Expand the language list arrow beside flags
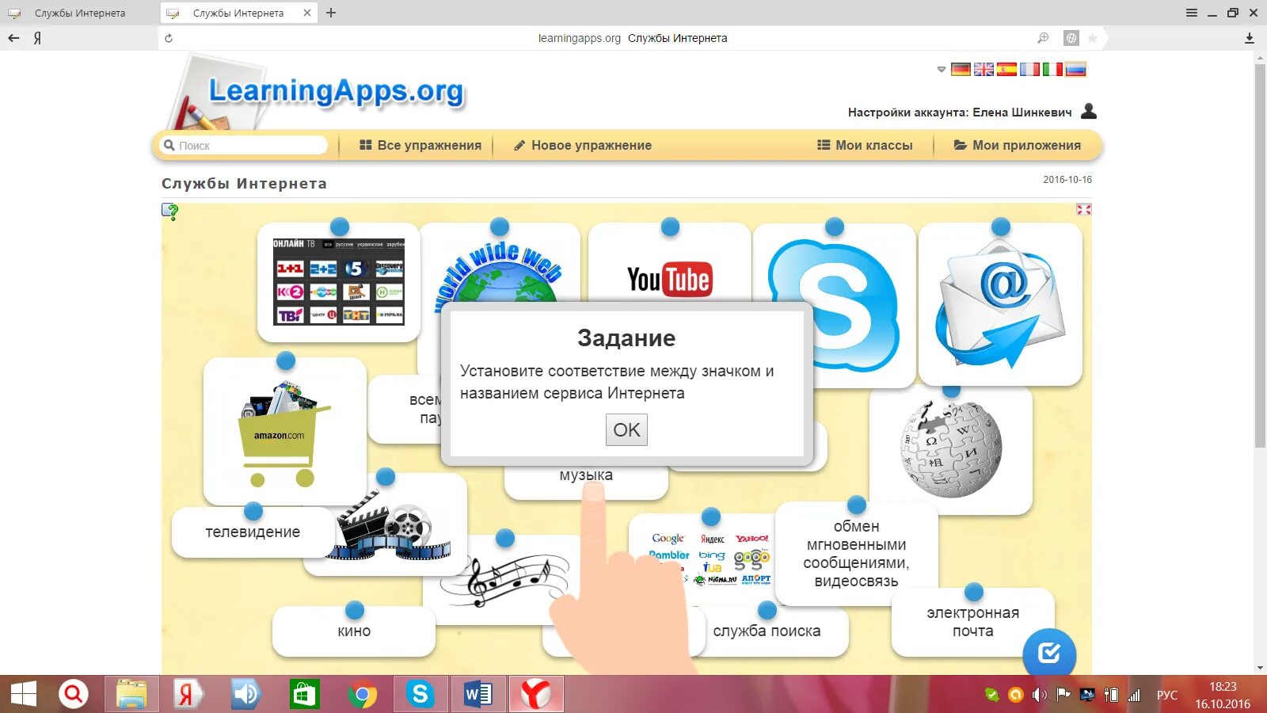 coord(942,70)
